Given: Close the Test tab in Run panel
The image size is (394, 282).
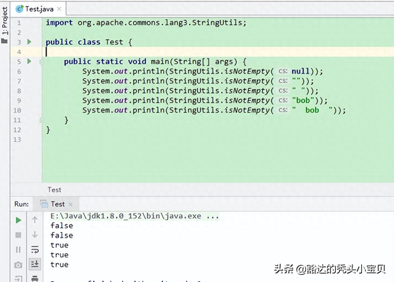Looking at the screenshot, I should click(71, 204).
